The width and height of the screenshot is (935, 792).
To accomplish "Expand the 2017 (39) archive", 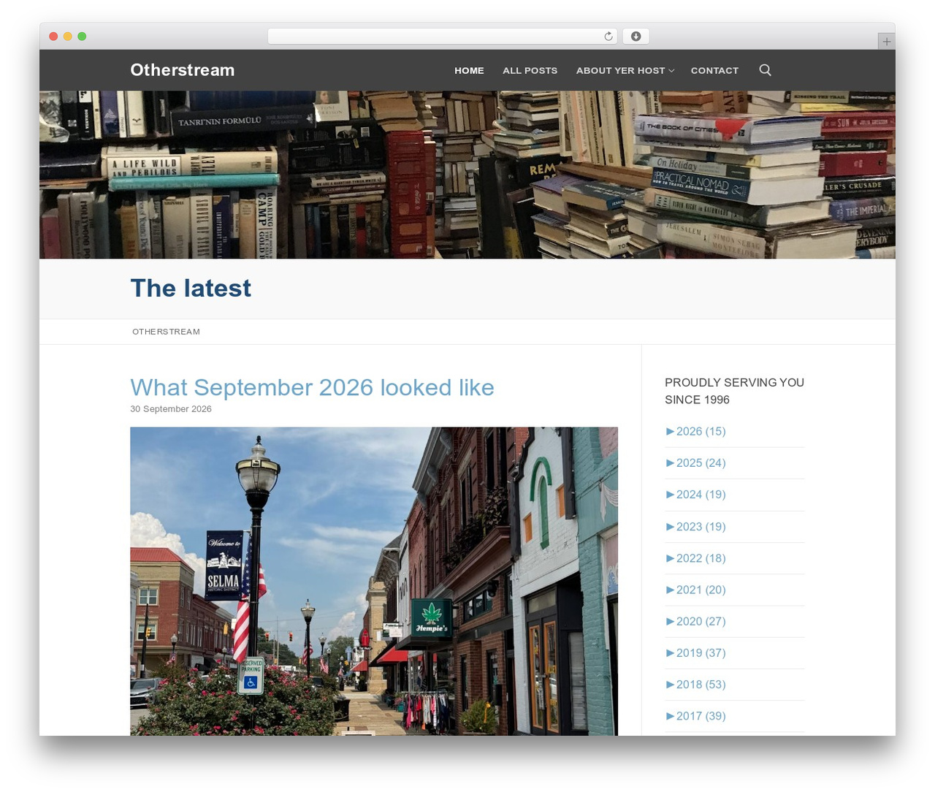I will pyautogui.click(x=695, y=716).
